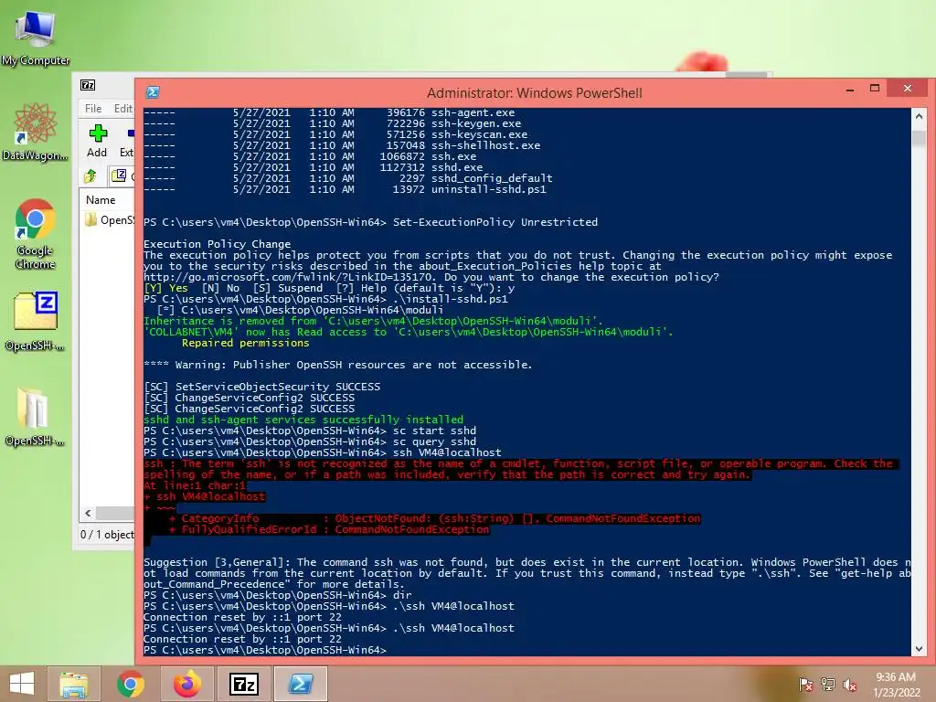This screenshot has width=936, height=702.
Task: Click 'sshd and ssh-agent services successfully installed' line
Action: pos(303,420)
